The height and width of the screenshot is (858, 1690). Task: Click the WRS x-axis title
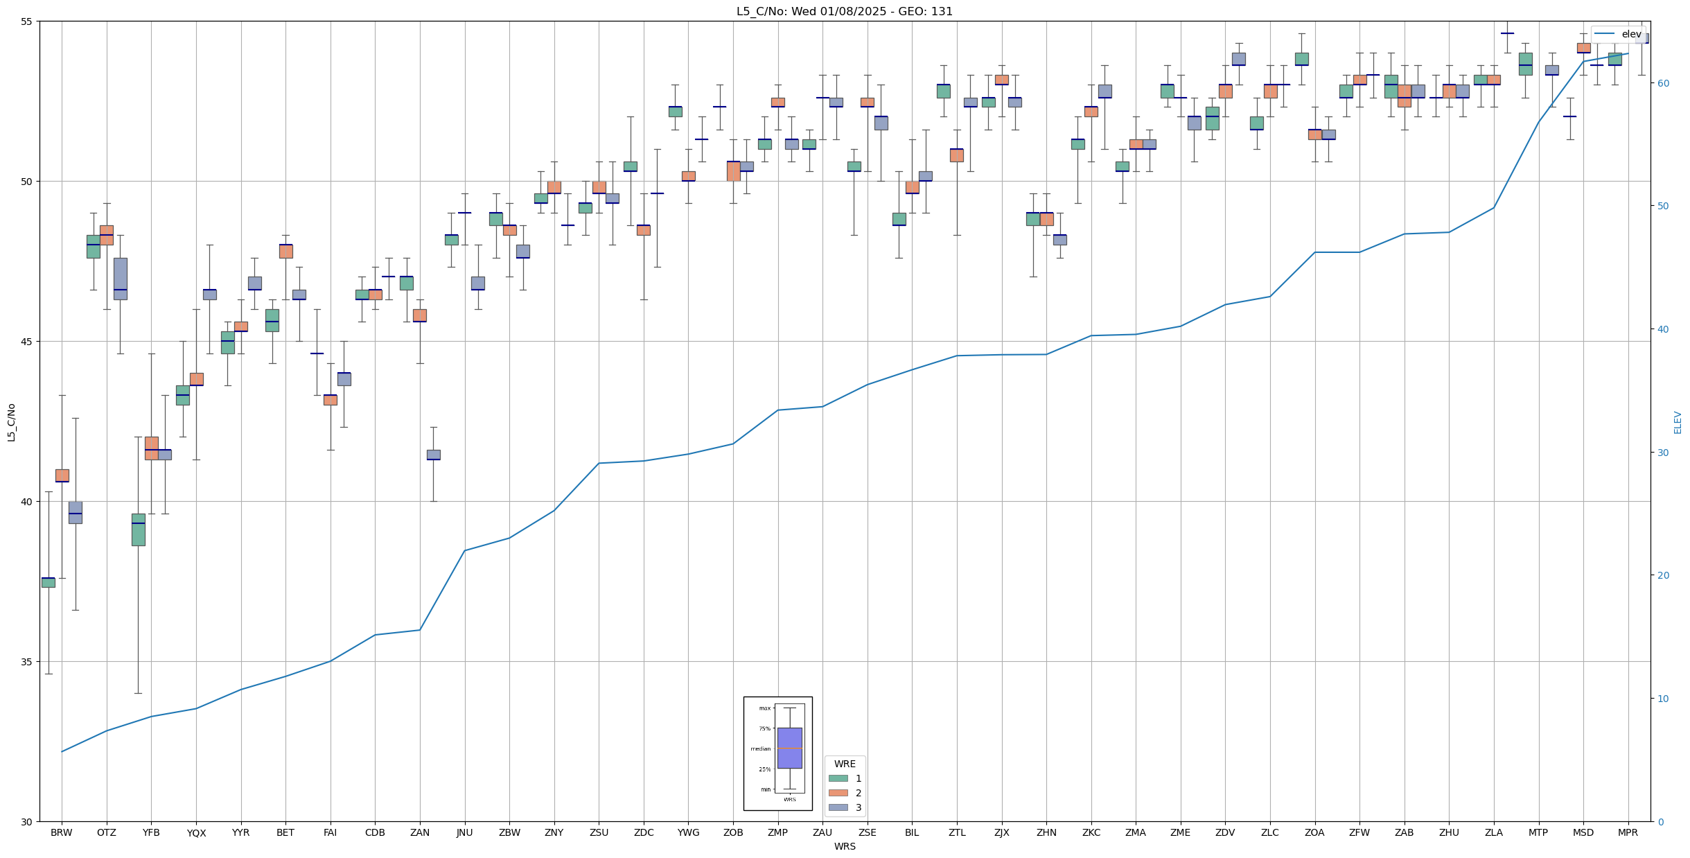844,846
